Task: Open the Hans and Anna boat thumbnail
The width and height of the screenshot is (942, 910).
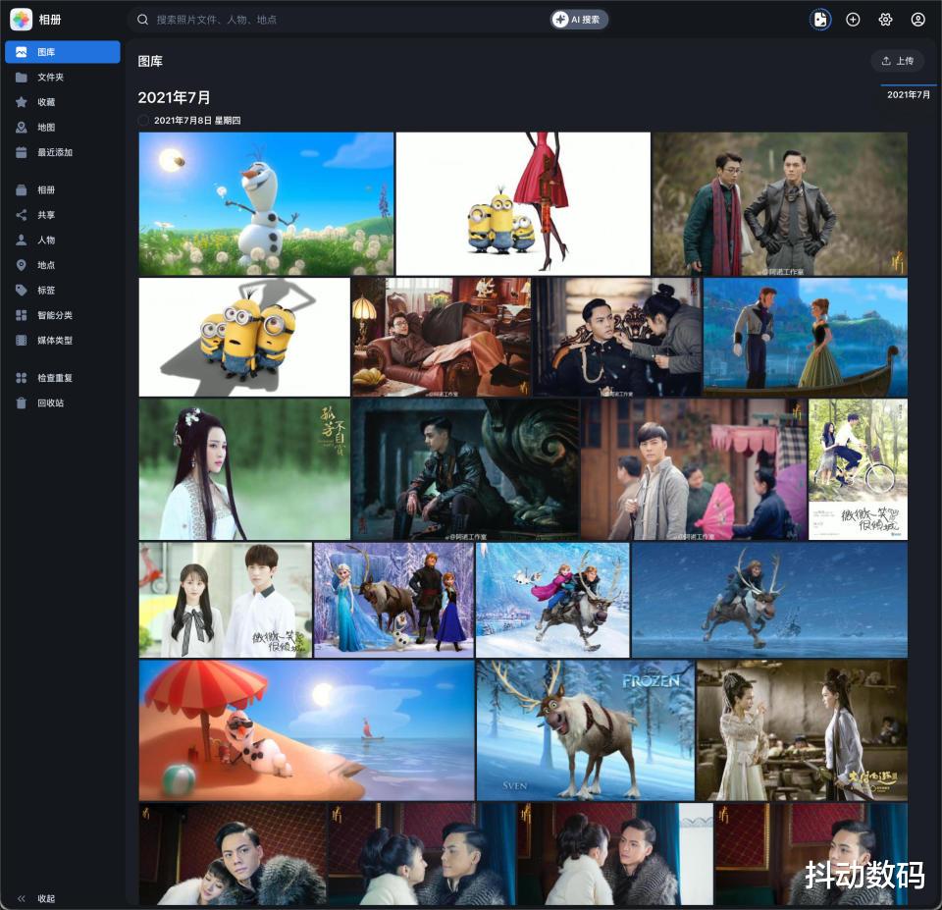Action: pyautogui.click(x=805, y=337)
